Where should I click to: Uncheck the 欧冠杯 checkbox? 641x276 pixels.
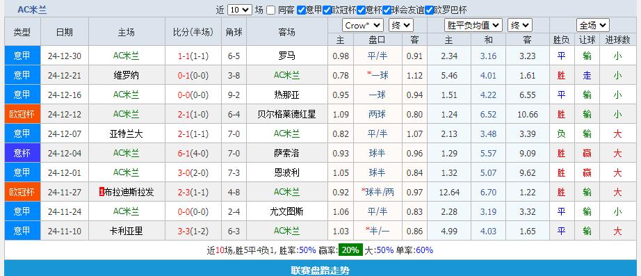[327, 10]
